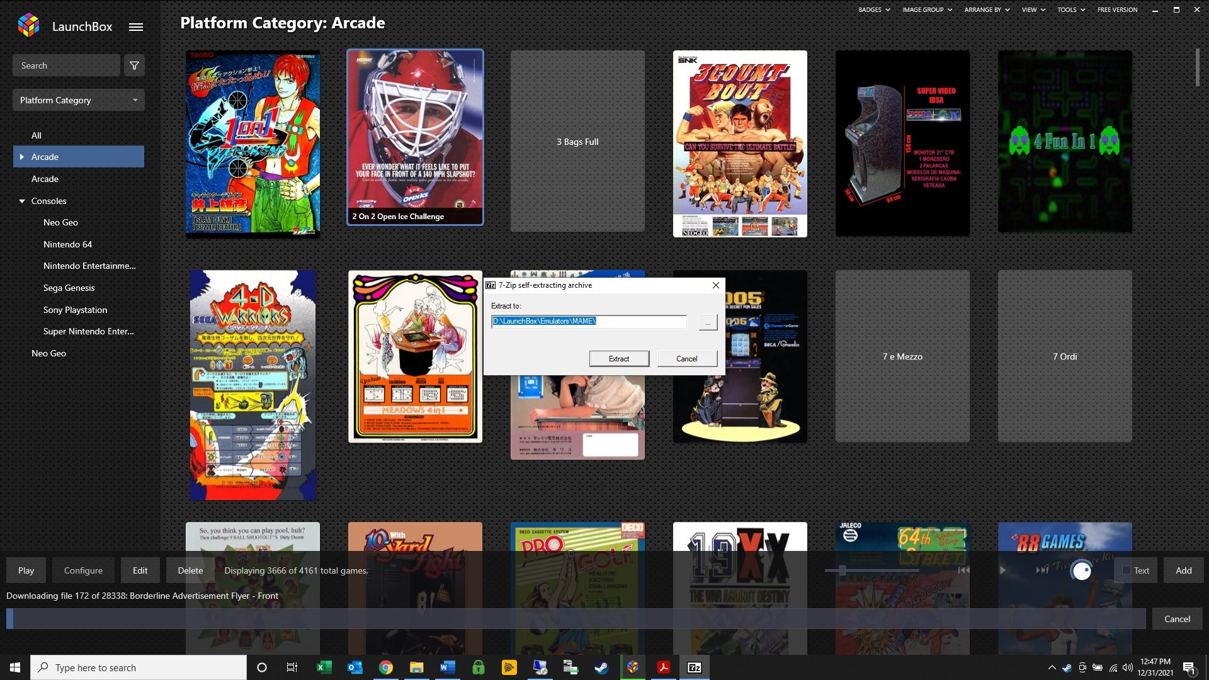This screenshot has height=680, width=1209.
Task: Show hidden system tray icons
Action: tap(1051, 667)
